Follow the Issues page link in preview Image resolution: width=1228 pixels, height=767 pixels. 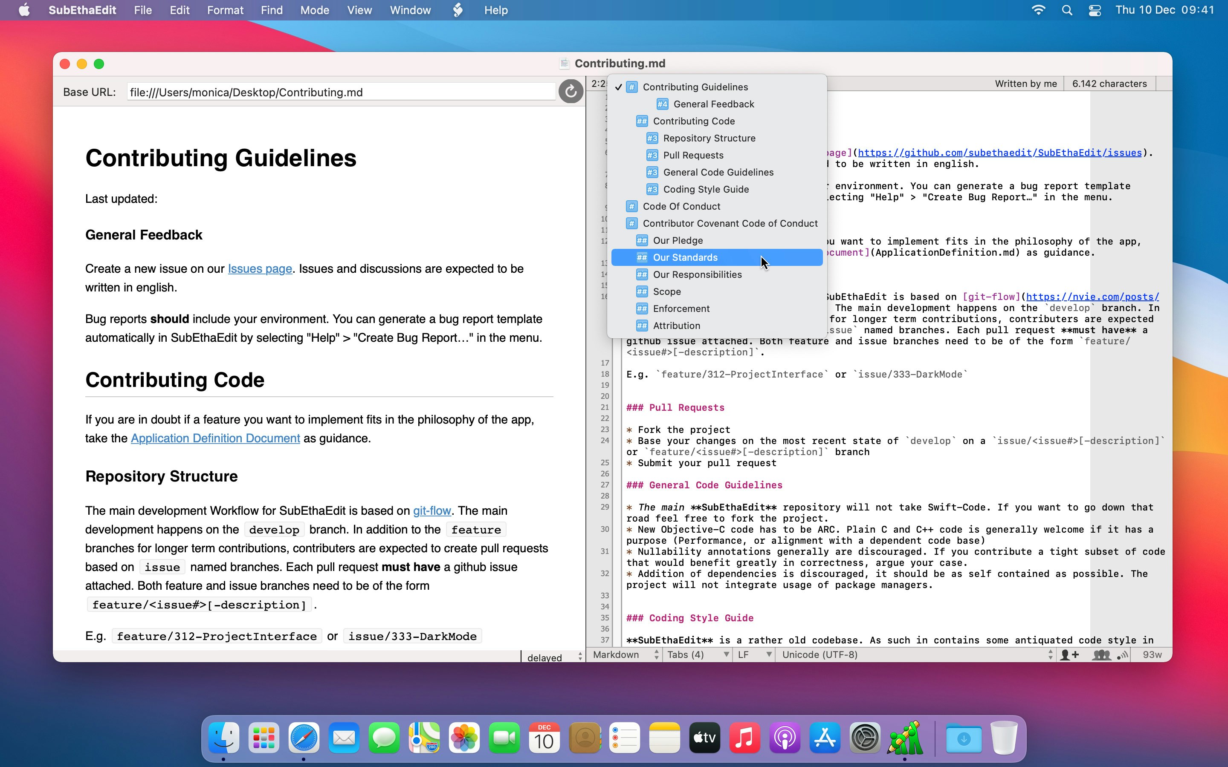[260, 269]
